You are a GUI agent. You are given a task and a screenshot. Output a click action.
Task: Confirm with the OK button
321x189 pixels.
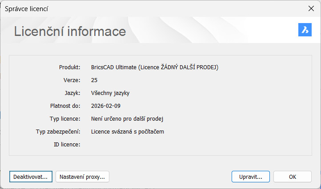(292, 177)
